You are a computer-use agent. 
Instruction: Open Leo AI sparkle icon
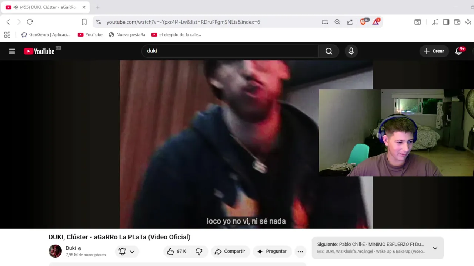click(468, 22)
